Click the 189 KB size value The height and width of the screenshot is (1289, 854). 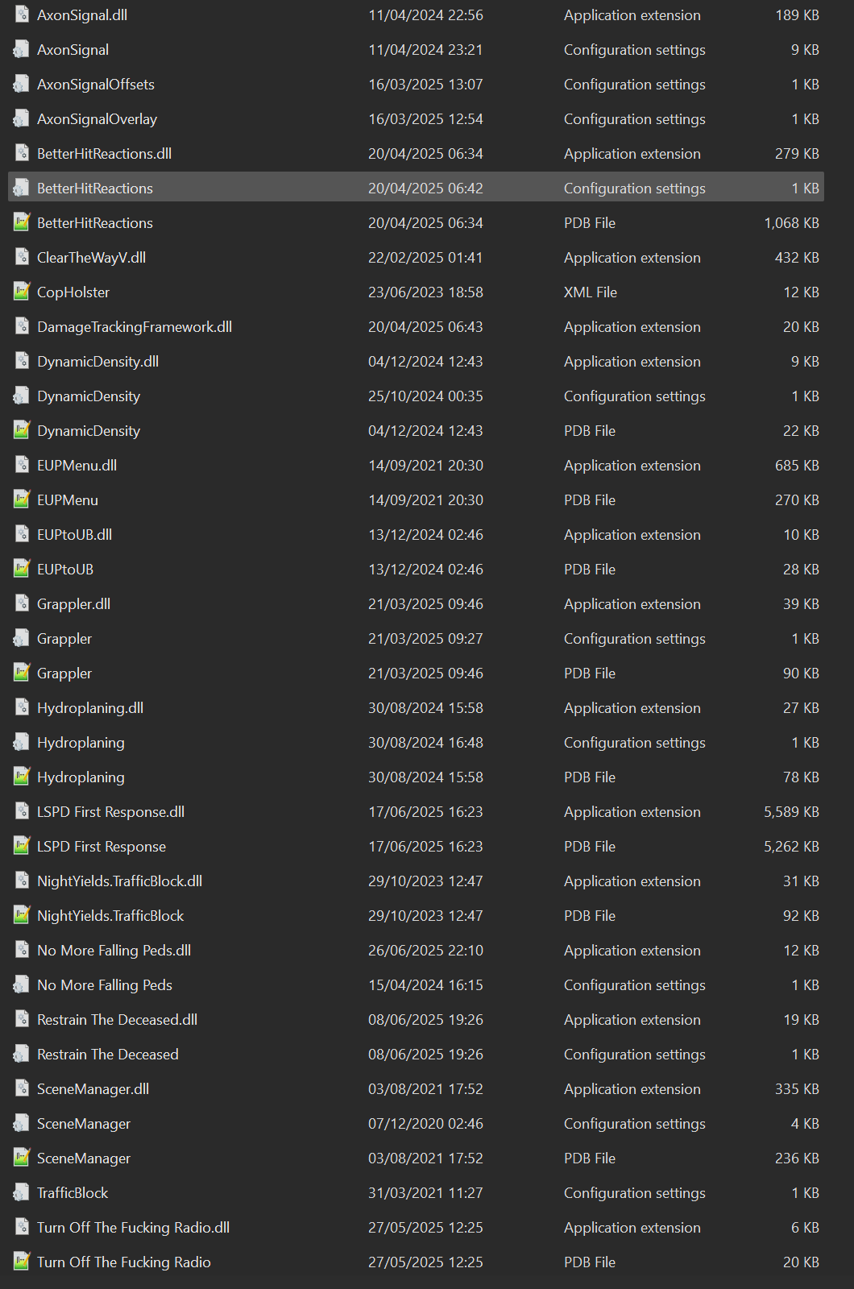pos(797,15)
